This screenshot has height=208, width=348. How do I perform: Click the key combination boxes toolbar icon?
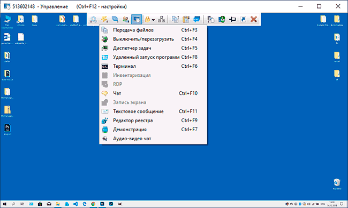(161, 19)
